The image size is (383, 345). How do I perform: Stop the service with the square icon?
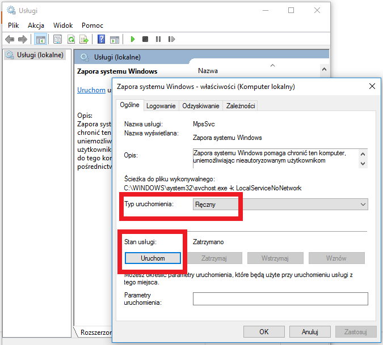145,39
